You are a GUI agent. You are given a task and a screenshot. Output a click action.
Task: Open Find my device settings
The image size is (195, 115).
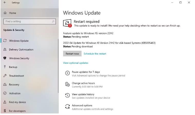[x=30, y=102]
